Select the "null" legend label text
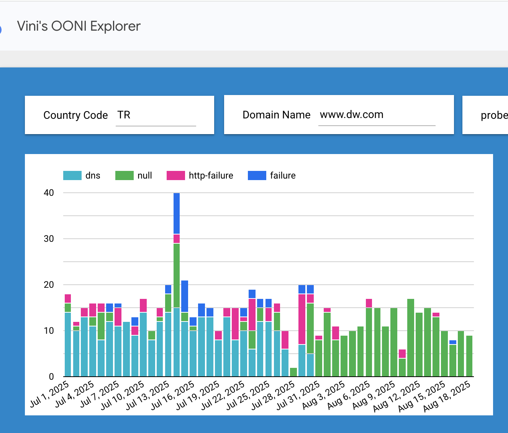Screen dimensions: 508x433 tap(145, 175)
